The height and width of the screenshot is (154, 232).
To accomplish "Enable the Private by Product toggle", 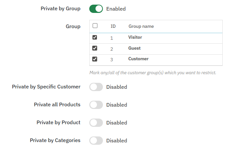I will [x=96, y=123].
